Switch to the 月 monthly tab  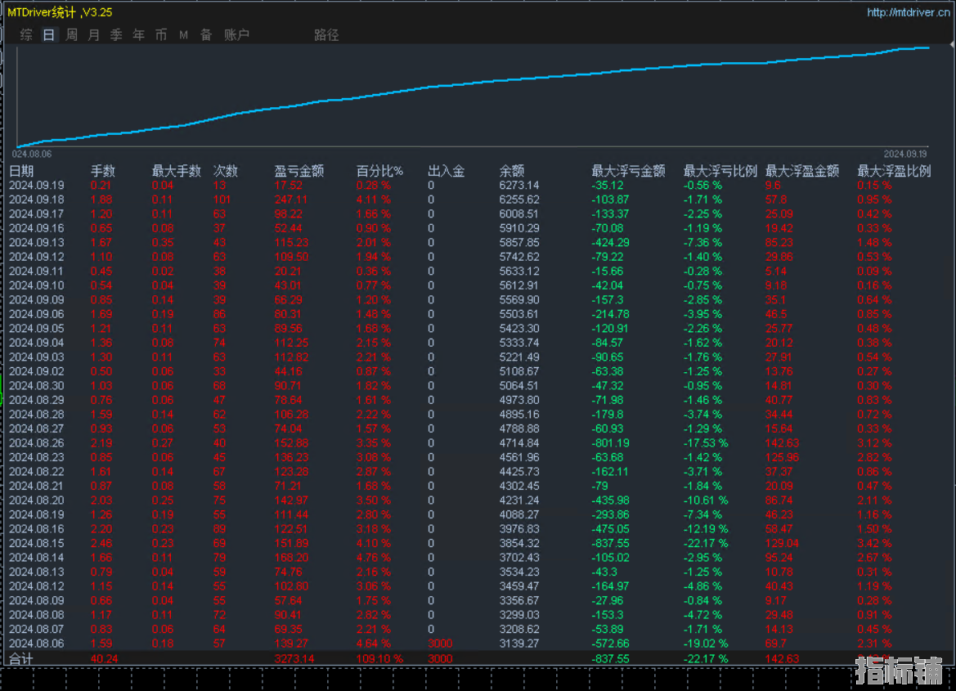click(94, 35)
